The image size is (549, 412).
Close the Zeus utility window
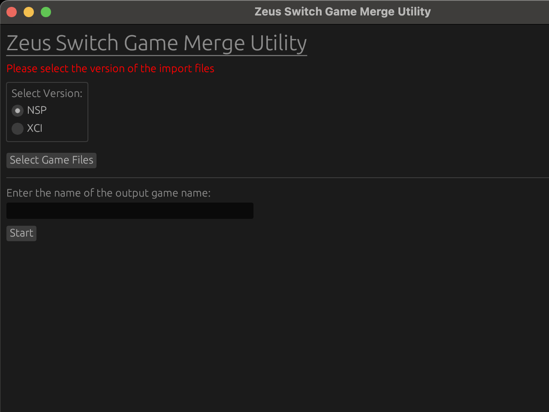(x=11, y=12)
